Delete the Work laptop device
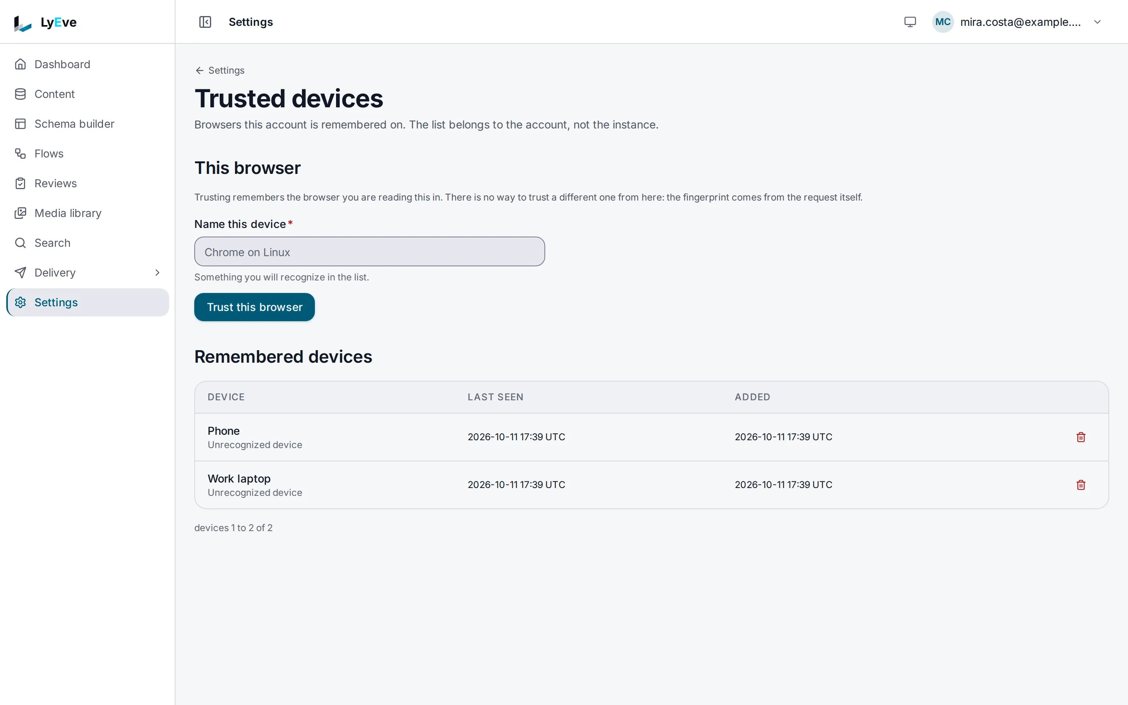 coord(1081,485)
